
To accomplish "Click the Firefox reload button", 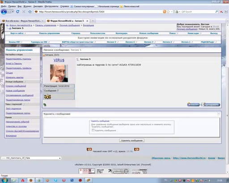I will tap(17, 12).
